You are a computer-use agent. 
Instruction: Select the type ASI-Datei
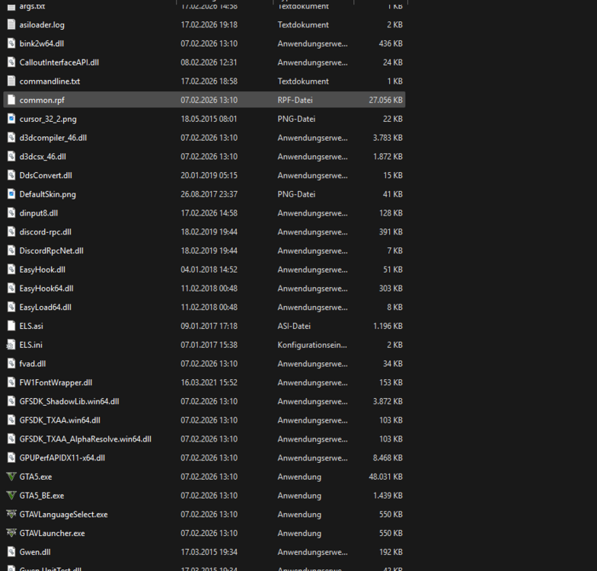pyautogui.click(x=294, y=326)
